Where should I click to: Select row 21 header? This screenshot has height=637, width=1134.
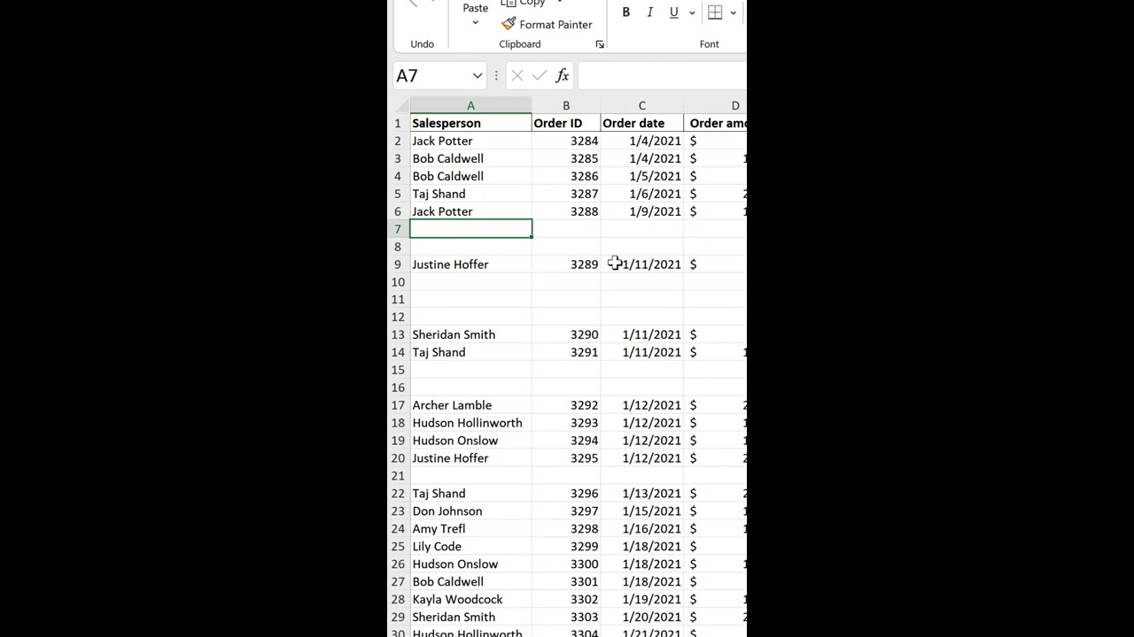coord(398,476)
